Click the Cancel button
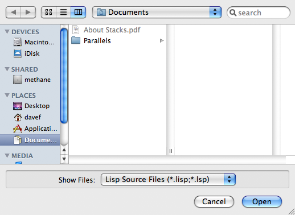295x215 pixels. (x=214, y=201)
